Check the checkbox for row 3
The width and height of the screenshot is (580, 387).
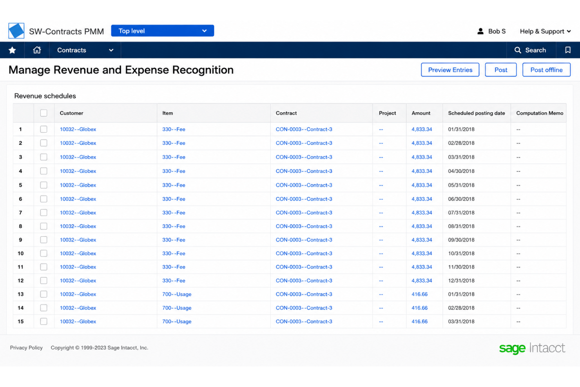(43, 157)
